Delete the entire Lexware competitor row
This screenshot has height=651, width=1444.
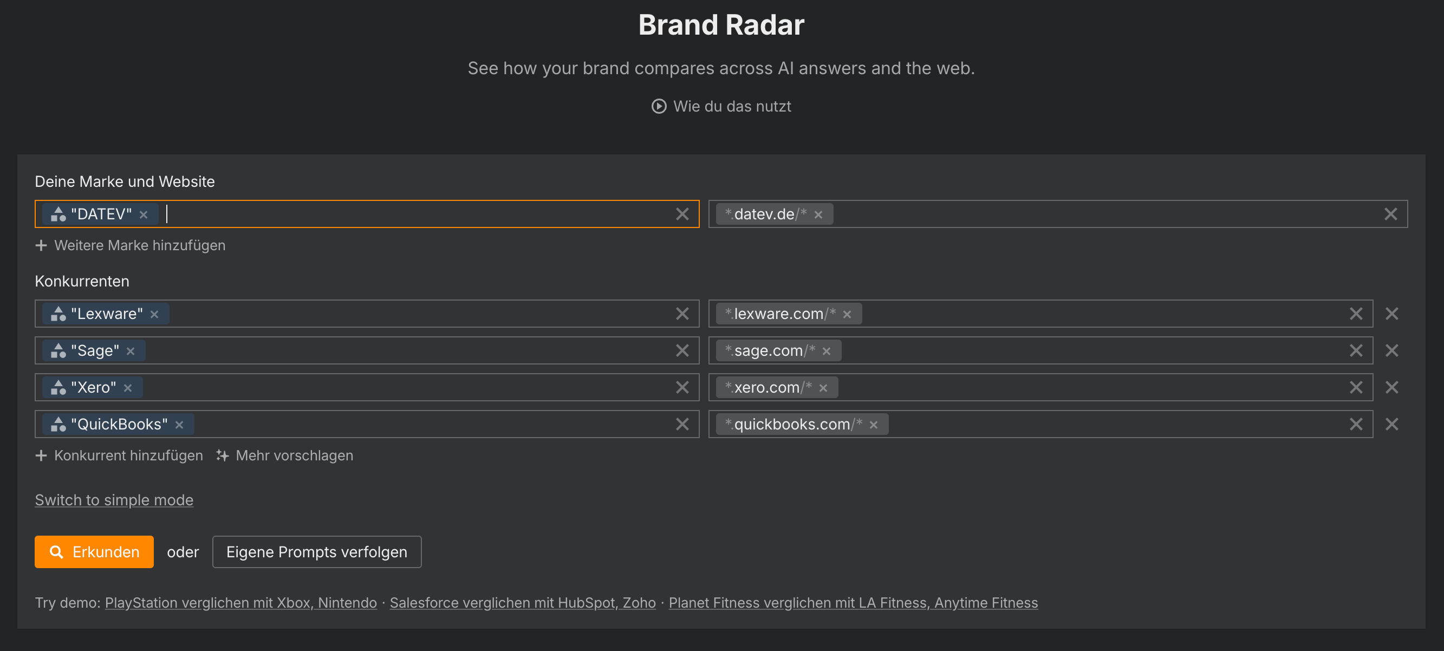(1391, 314)
